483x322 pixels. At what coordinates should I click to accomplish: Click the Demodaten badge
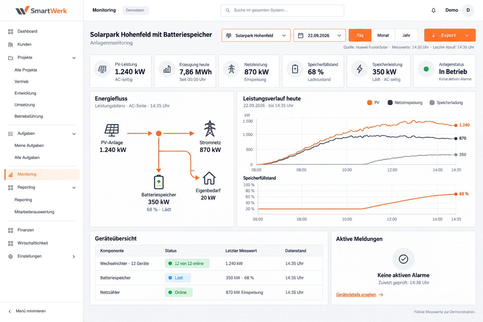135,10
